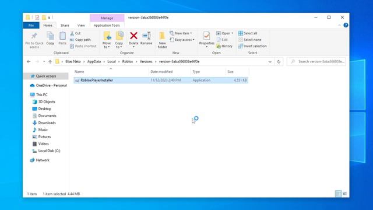Click Copy path in Clipboard group
The image size is (373, 210).
pyautogui.click(x=80, y=40)
